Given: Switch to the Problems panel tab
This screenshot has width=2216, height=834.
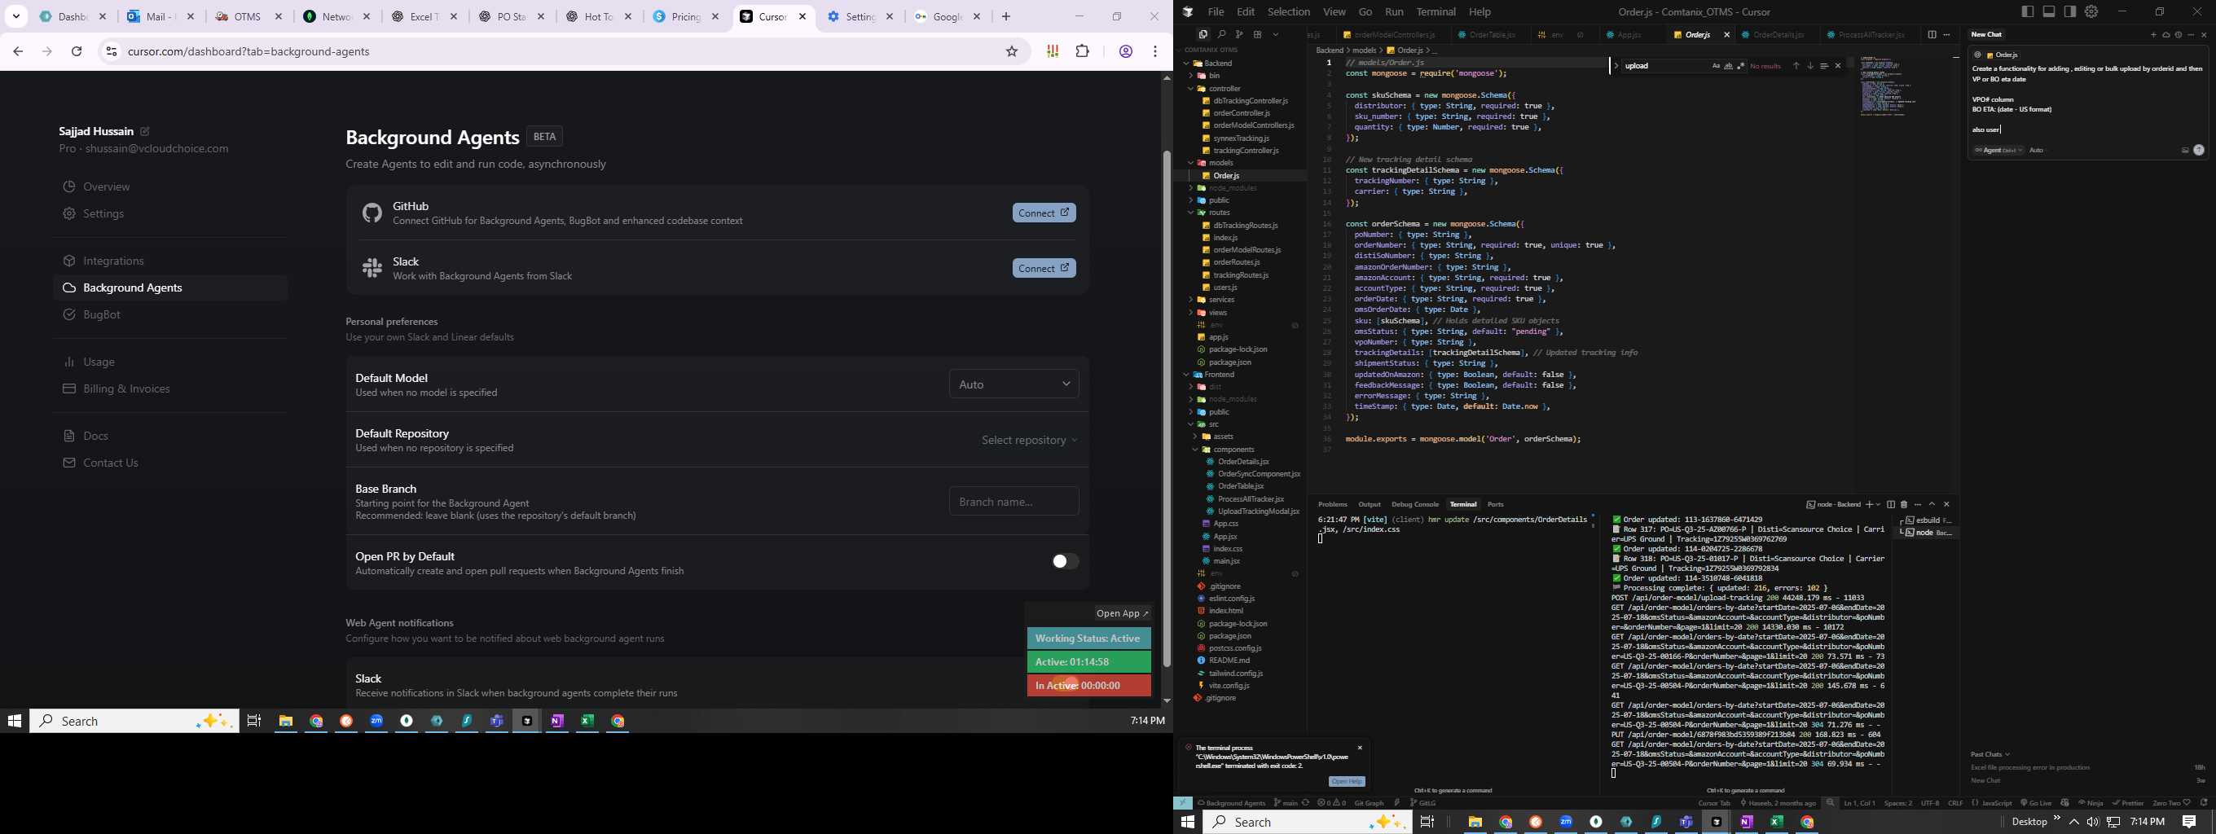Looking at the screenshot, I should point(1333,505).
